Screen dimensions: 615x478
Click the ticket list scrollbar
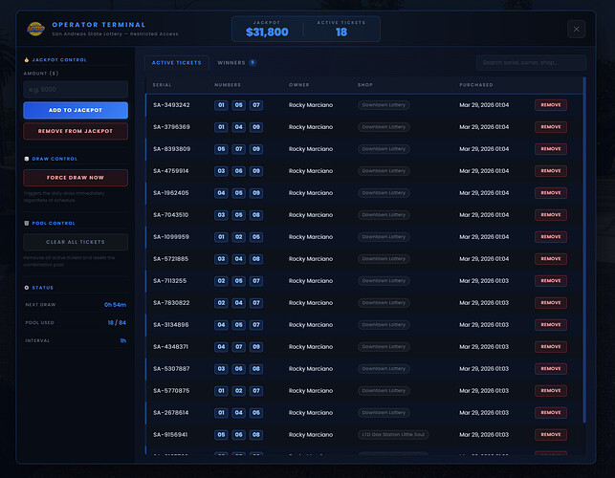[x=584, y=250]
